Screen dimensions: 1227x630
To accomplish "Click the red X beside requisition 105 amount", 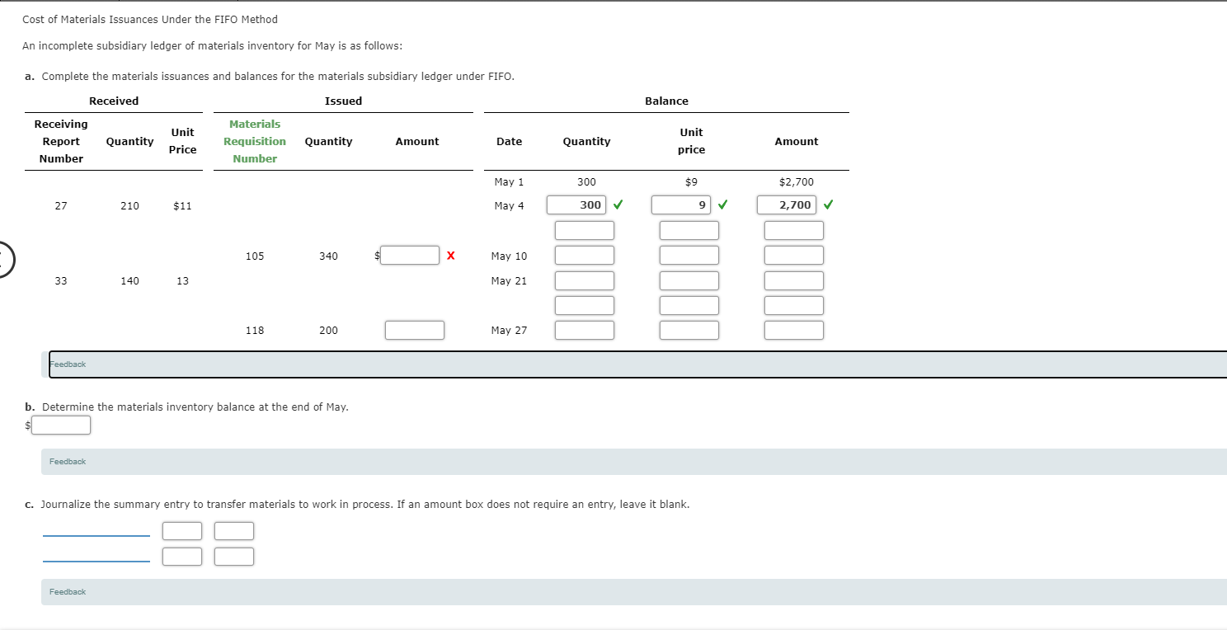I will pyautogui.click(x=450, y=256).
